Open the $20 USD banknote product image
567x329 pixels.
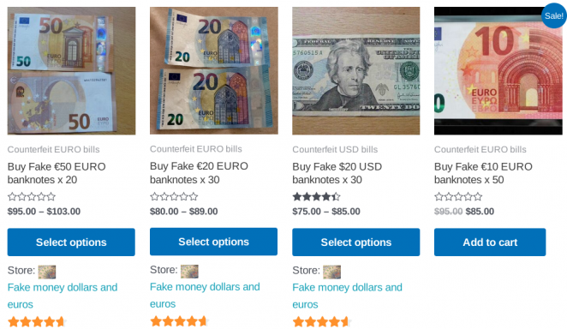point(356,70)
